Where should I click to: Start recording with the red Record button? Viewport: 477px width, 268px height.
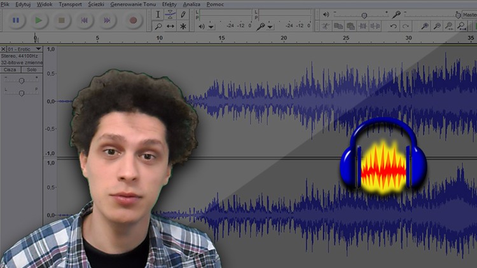coord(133,20)
